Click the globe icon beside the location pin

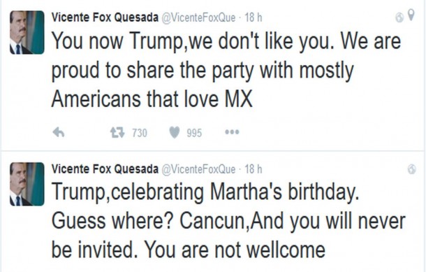pyautogui.click(x=399, y=18)
